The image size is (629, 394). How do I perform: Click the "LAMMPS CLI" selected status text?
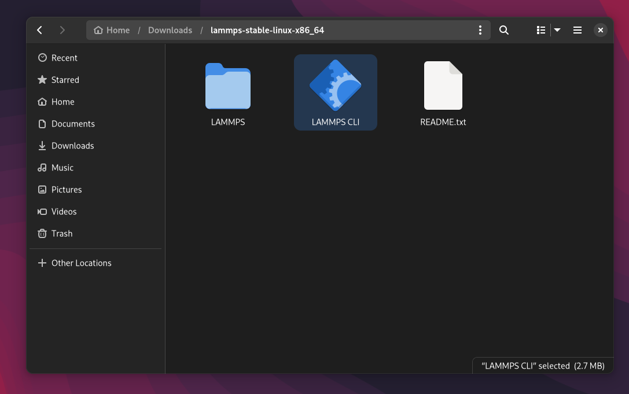pyautogui.click(x=543, y=366)
